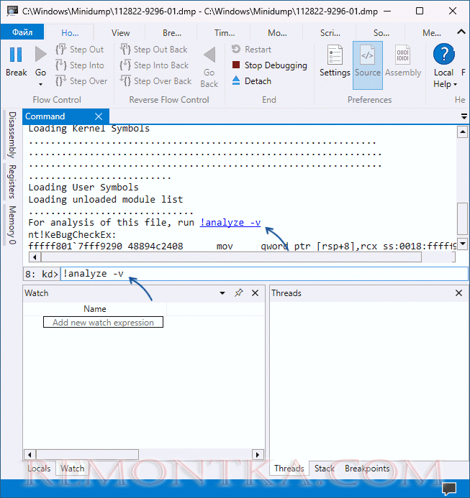Click the command output horizontal scrollbar thumb
470x498 pixels.
[231, 257]
